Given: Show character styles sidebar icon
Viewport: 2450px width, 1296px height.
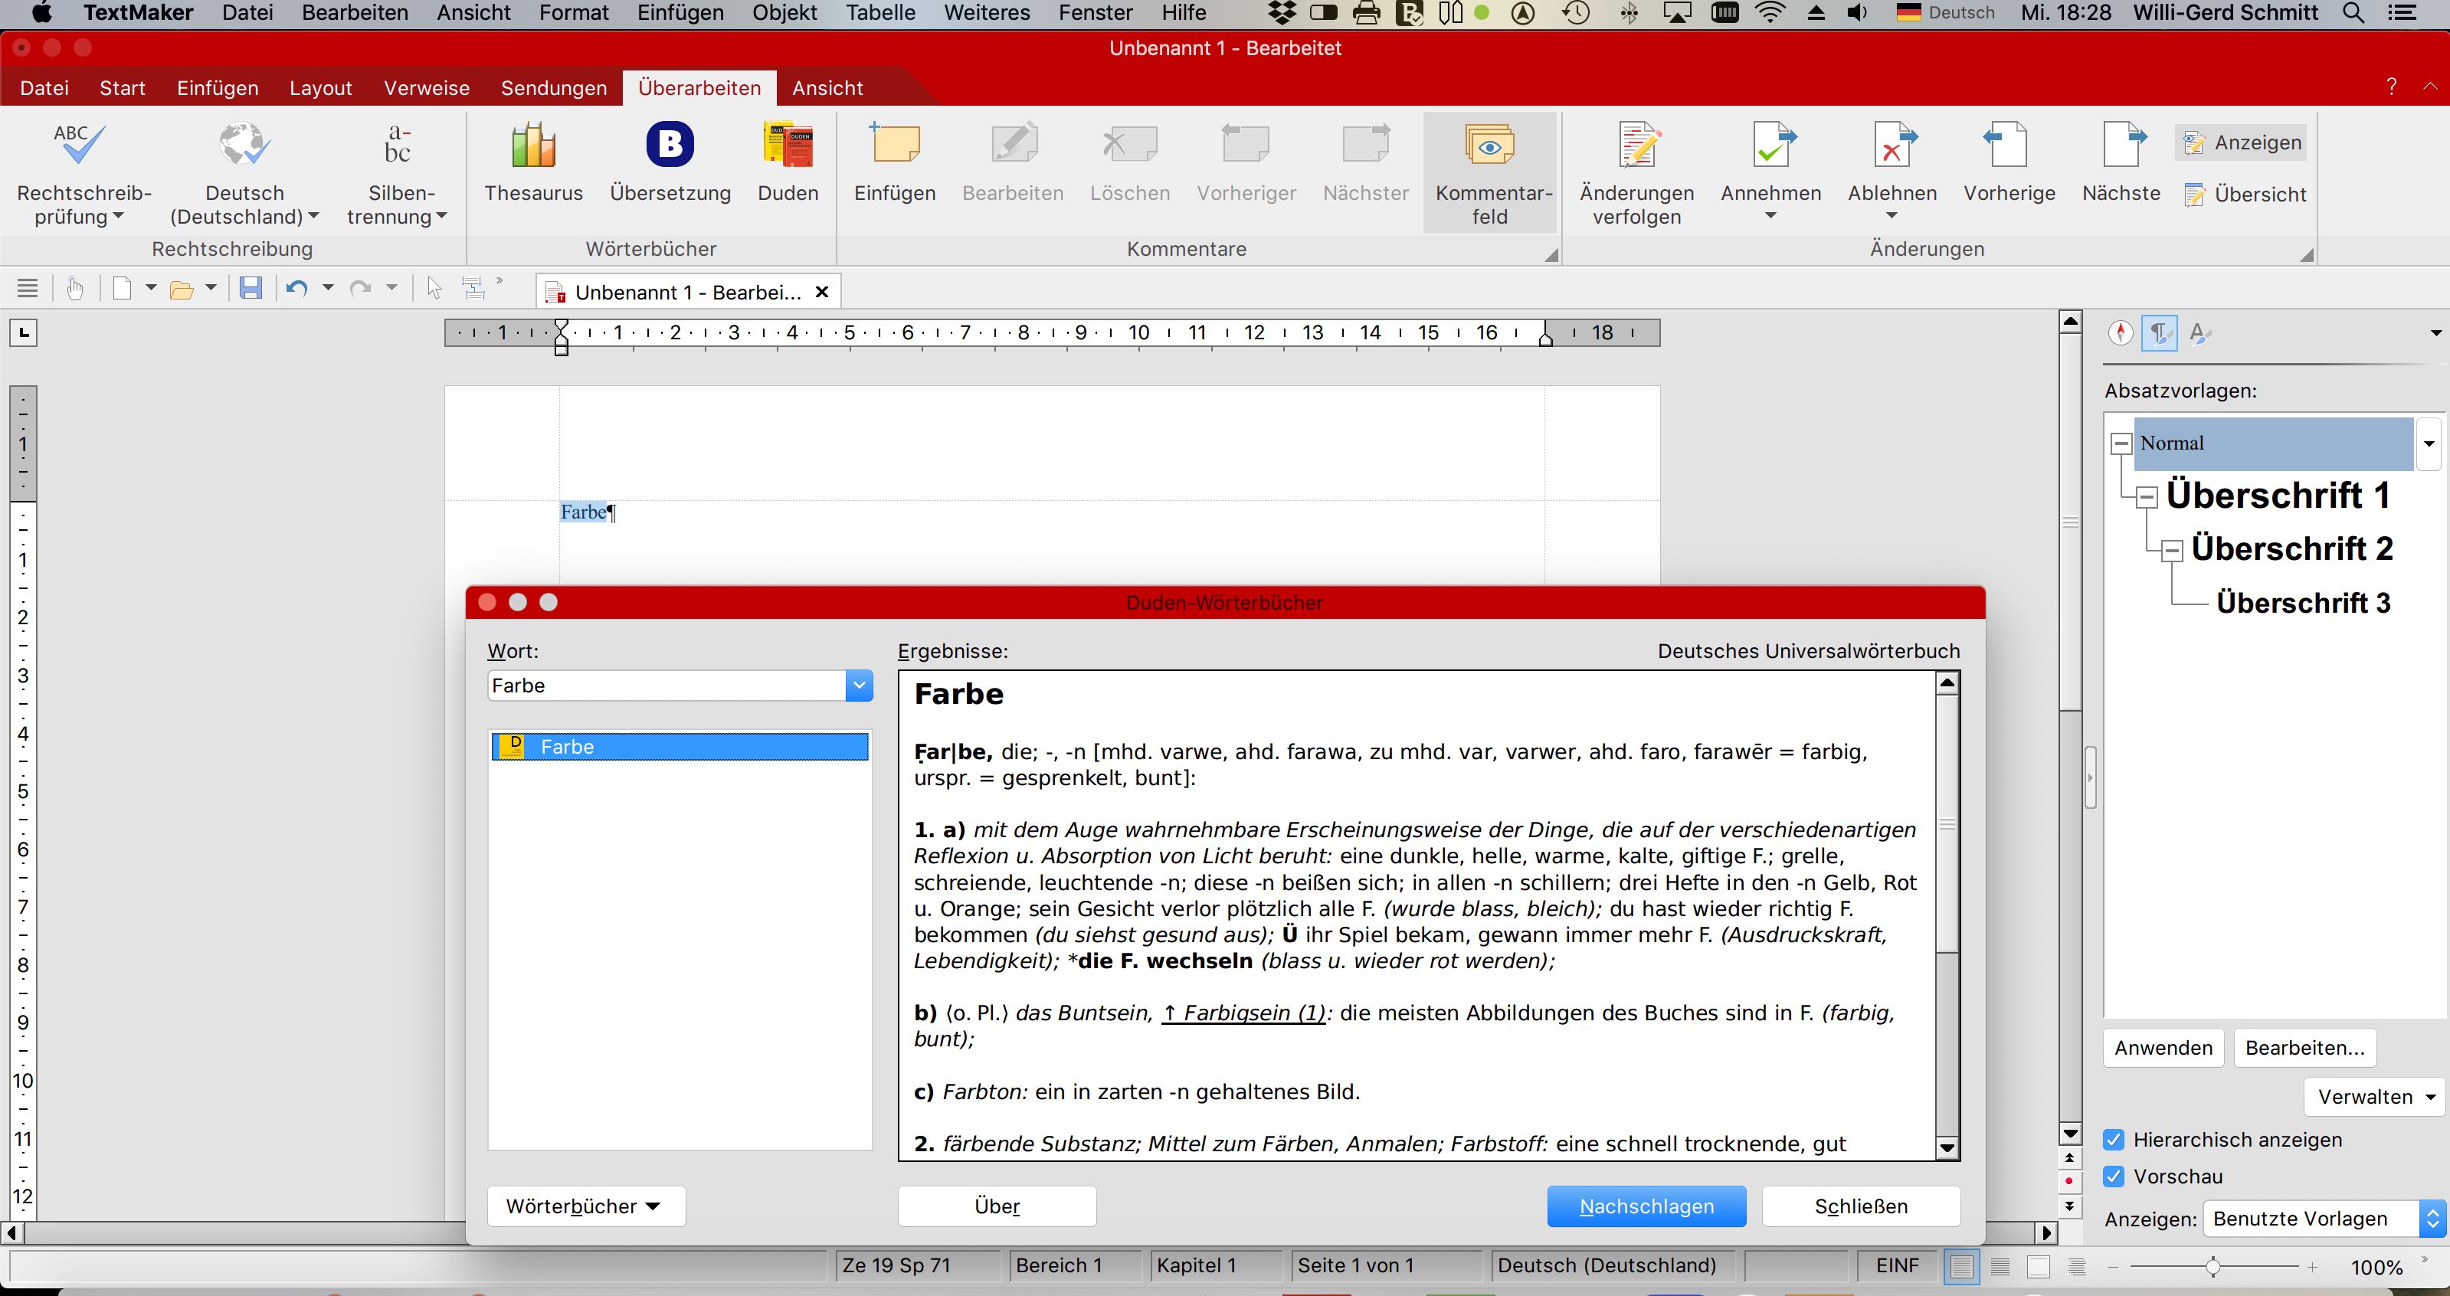Looking at the screenshot, I should 2199,332.
